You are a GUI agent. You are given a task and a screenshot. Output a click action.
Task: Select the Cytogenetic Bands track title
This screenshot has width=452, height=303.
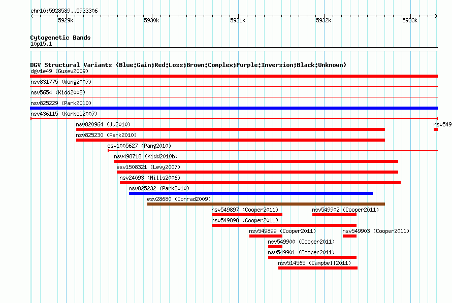coord(60,38)
